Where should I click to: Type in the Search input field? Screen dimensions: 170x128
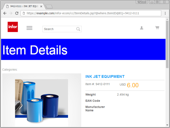59,29
